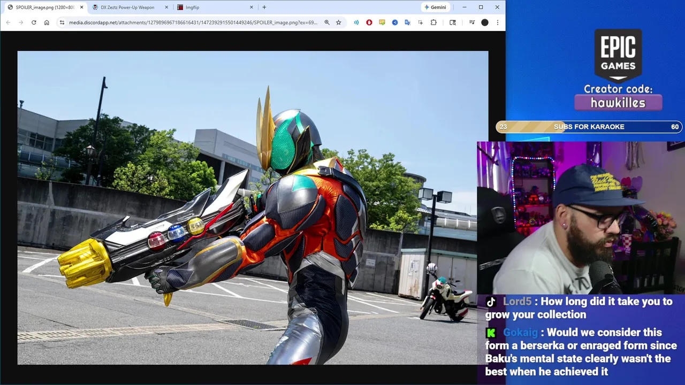Viewport: 685px width, 385px height.
Task: Click the Kick icon beside Gokaig
Action: point(491,333)
